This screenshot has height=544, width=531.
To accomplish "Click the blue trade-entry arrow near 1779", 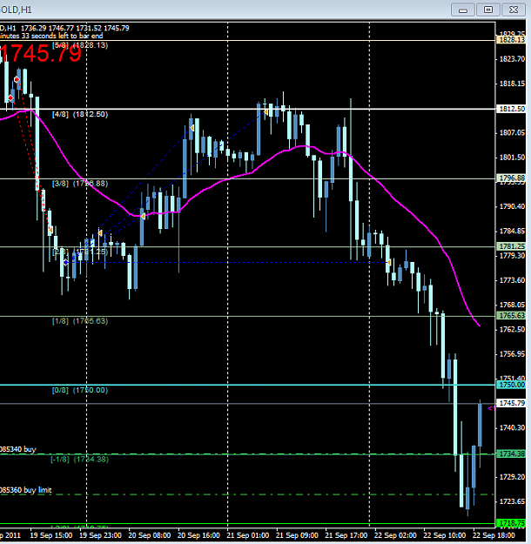I will [x=66, y=263].
